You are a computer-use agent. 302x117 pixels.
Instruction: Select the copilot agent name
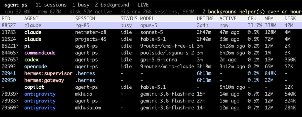click(x=34, y=87)
